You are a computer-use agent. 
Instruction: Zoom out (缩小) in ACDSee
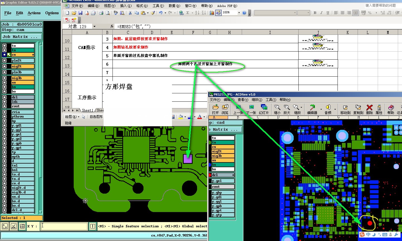(x=277, y=109)
